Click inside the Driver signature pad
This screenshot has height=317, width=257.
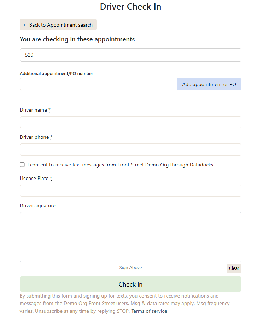[x=130, y=237]
